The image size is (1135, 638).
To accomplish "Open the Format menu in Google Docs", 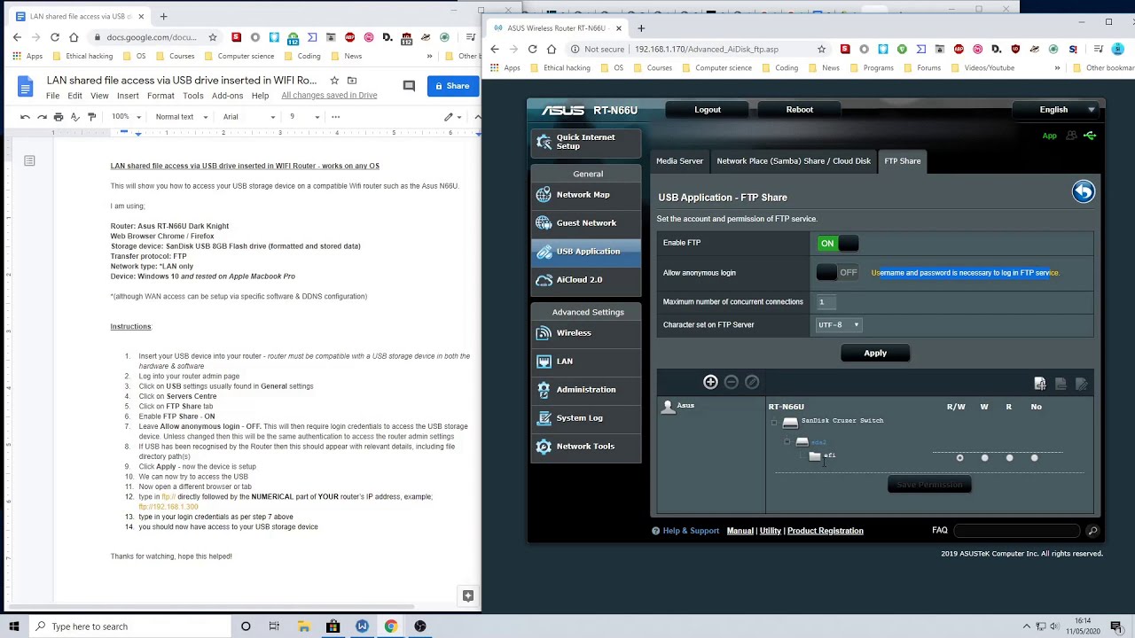I will point(160,96).
